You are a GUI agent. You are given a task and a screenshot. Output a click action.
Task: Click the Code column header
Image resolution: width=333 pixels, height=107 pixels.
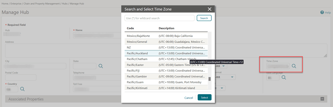130,28
